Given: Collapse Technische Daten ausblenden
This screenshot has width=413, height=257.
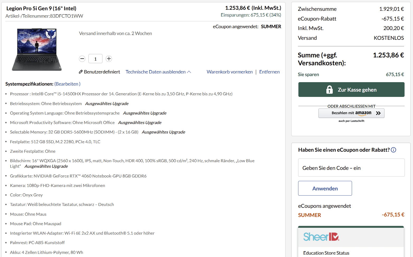Looking at the screenshot, I should (x=158, y=72).
